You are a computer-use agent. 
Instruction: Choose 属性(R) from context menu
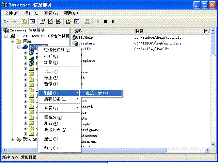coord(59,139)
